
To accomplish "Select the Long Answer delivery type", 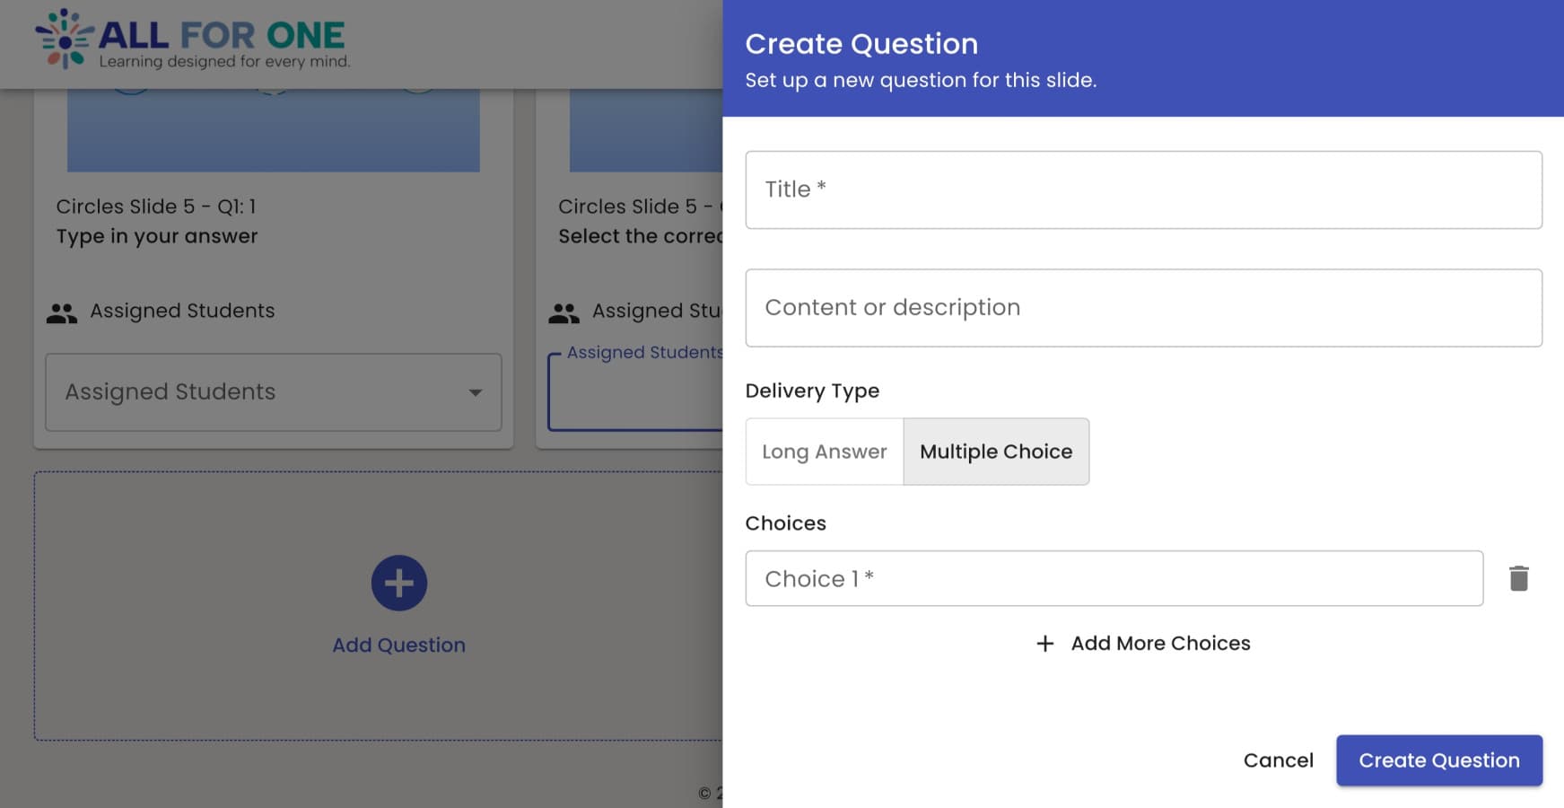I will 824,452.
